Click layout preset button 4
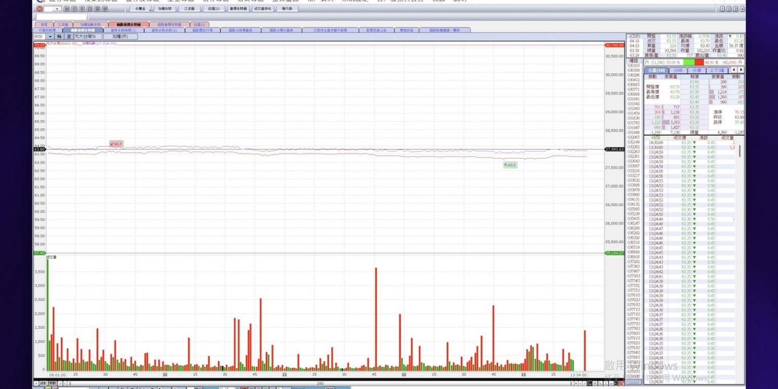This screenshot has width=778, height=389. click(x=742, y=9)
